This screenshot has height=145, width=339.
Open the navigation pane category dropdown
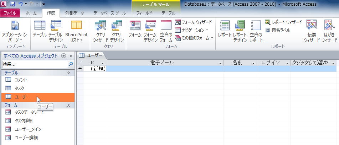point(63,56)
